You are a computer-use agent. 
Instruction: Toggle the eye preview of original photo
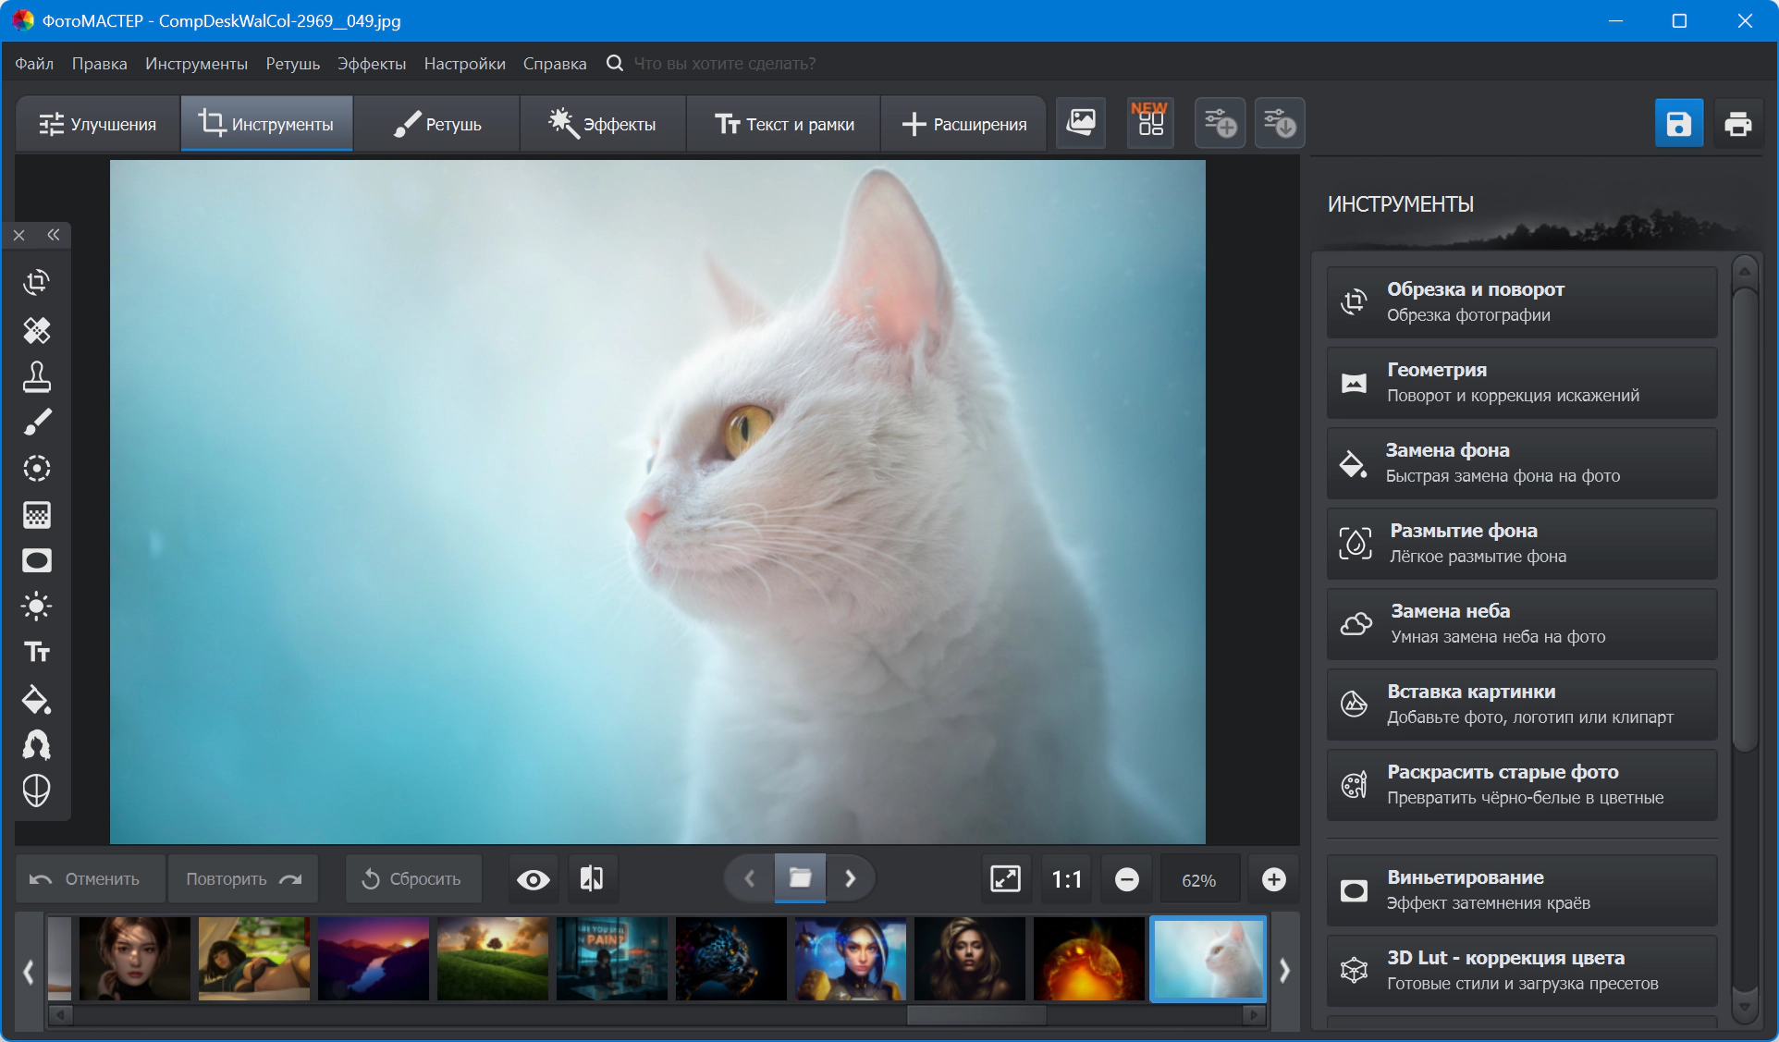coord(533,879)
